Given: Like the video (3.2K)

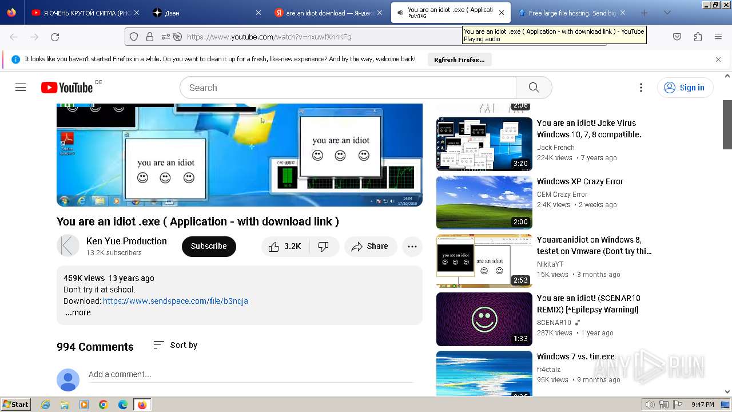Looking at the screenshot, I should [x=285, y=246].
